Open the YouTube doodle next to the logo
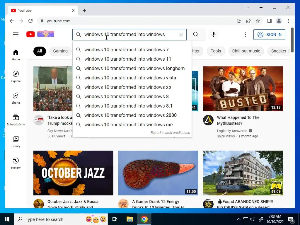 [45, 34]
